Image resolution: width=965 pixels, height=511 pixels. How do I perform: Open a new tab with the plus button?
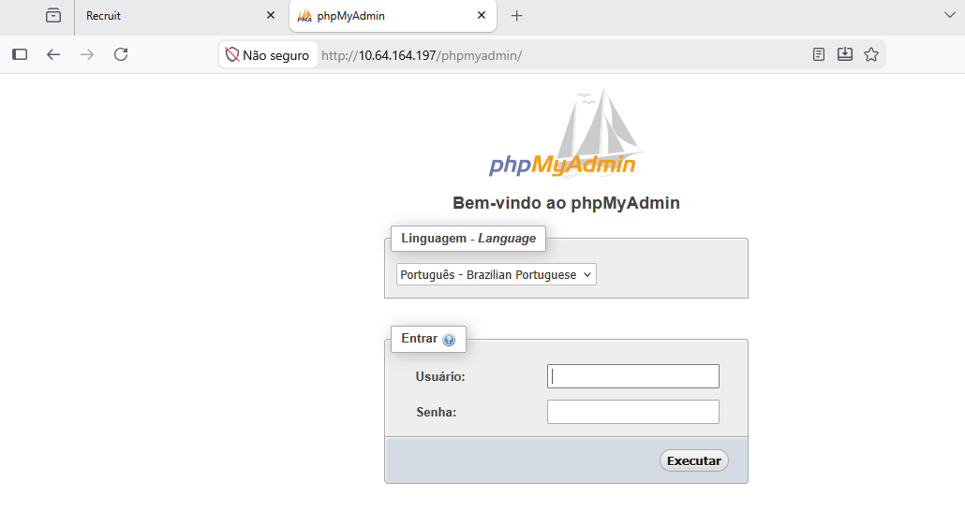(x=517, y=16)
